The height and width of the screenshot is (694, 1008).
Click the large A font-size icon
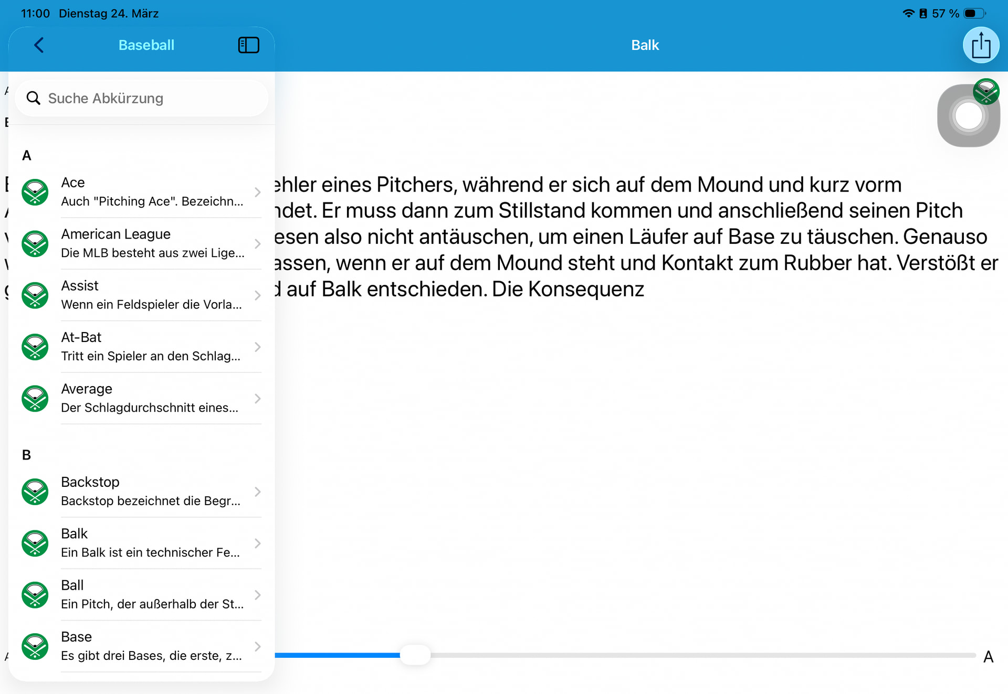(x=988, y=656)
